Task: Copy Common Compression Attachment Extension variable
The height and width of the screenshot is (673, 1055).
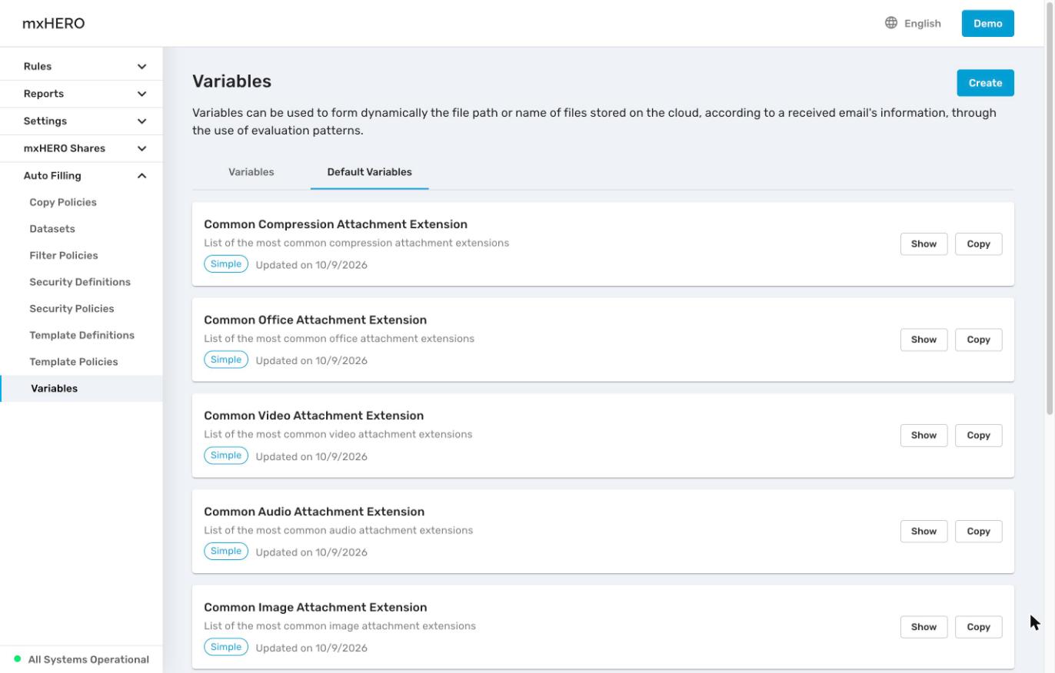Action: click(x=978, y=244)
